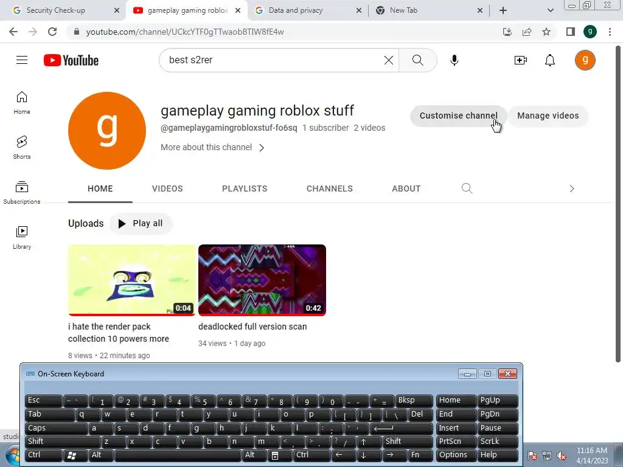The image size is (623, 467).
Task: Select the ABOUT channel tab
Action: 406,189
